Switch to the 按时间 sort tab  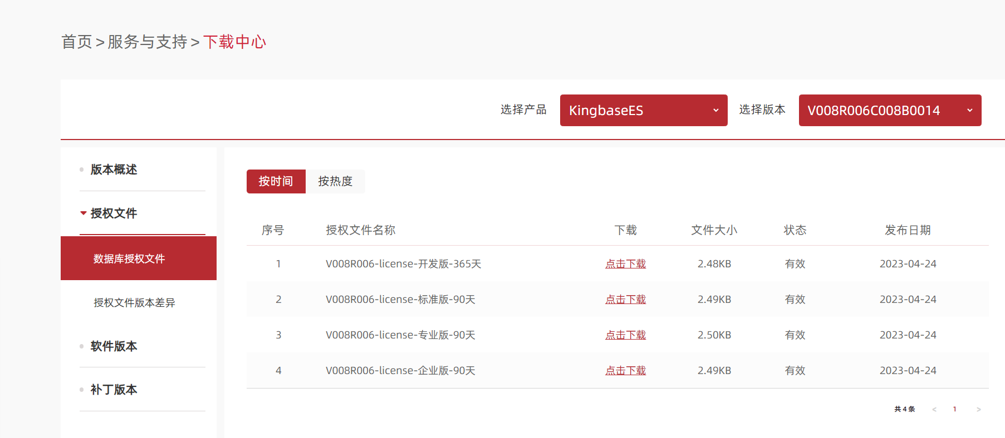(276, 181)
